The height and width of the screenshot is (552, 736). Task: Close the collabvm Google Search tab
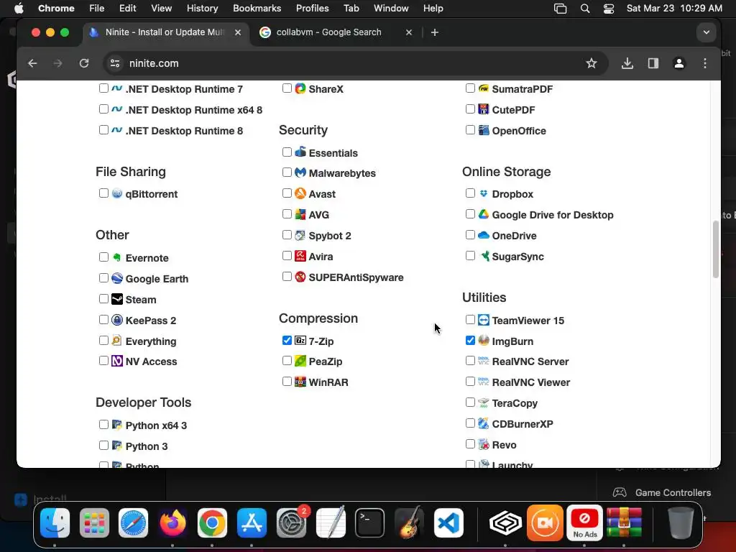(409, 32)
